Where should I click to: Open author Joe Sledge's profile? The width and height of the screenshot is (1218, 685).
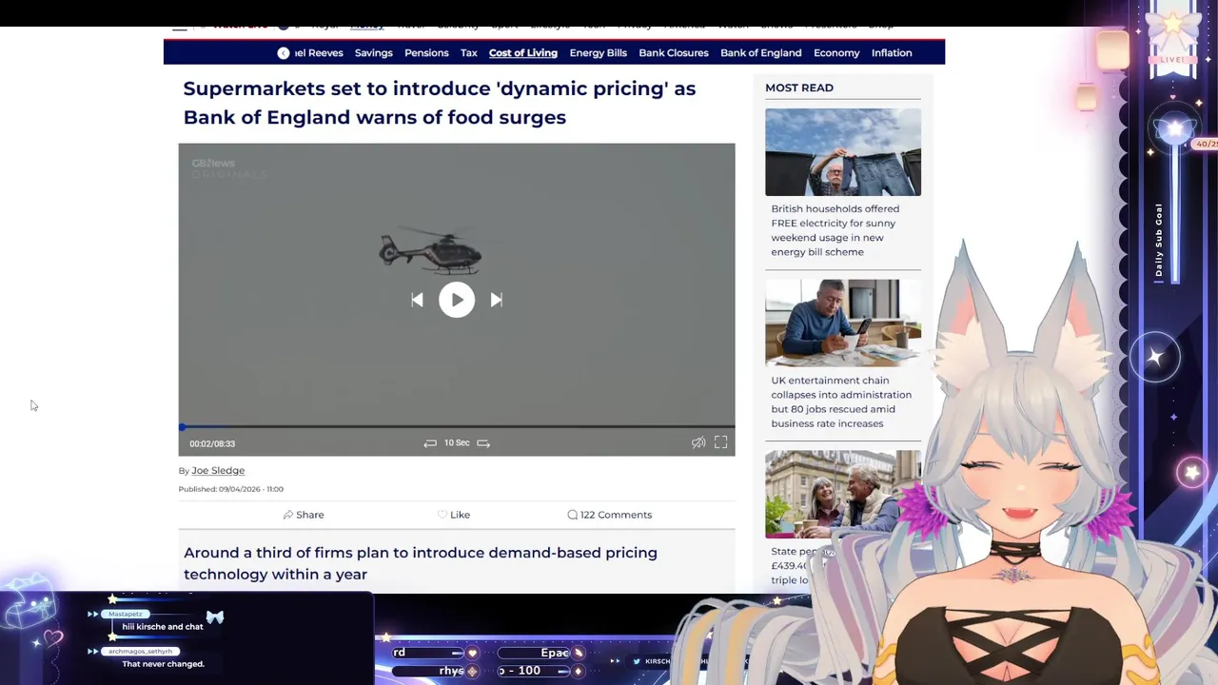click(218, 471)
